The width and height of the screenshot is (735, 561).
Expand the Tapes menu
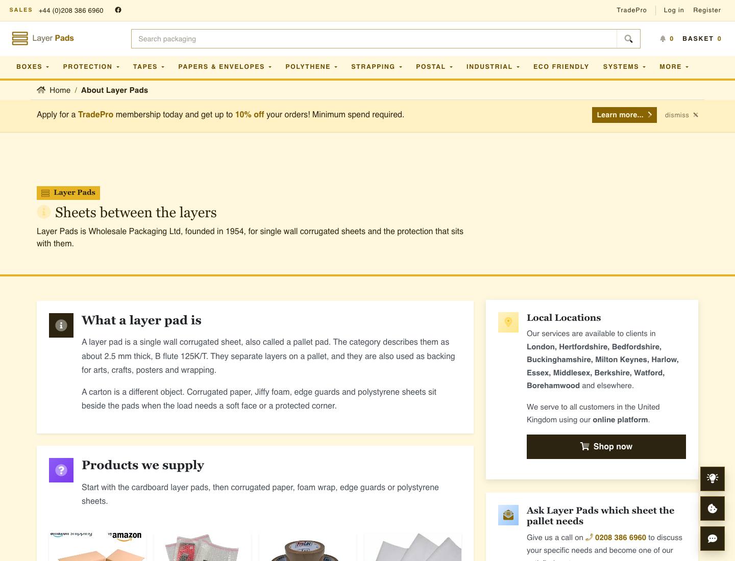tap(149, 67)
